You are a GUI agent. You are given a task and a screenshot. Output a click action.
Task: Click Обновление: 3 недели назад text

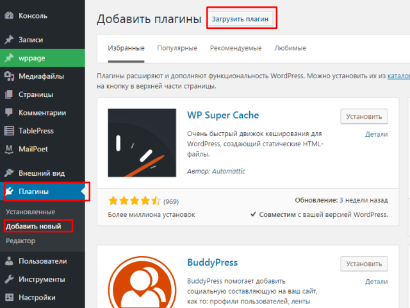click(341, 200)
